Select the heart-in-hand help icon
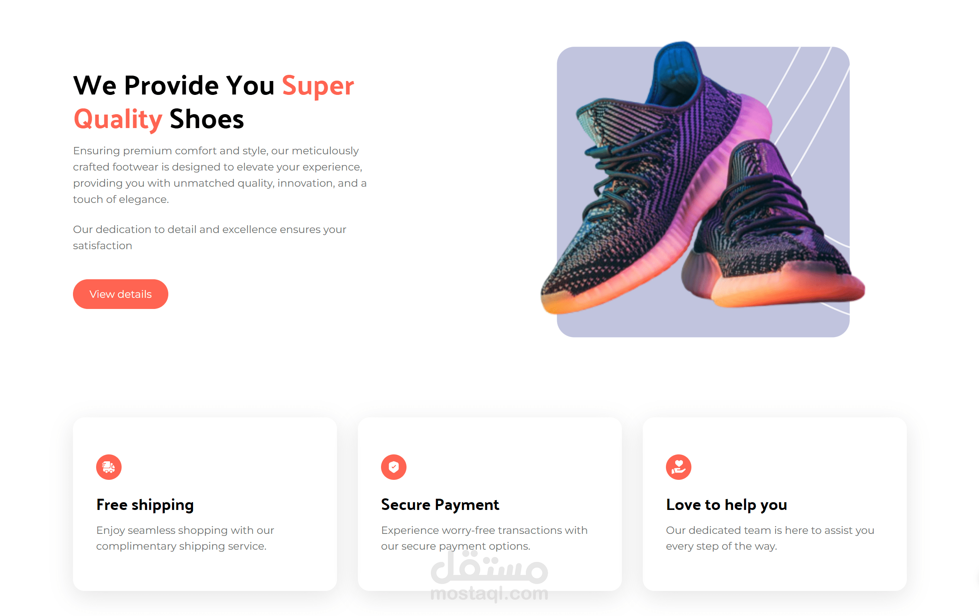 679,467
